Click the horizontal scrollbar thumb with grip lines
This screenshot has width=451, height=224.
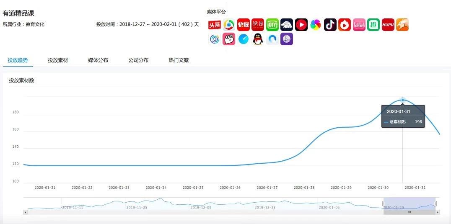pyautogui.click(x=409, y=212)
